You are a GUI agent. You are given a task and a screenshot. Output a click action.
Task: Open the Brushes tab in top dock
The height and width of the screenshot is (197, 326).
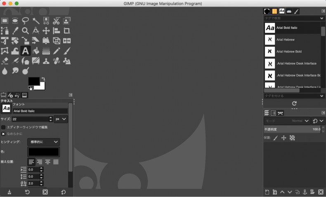tap(267, 11)
